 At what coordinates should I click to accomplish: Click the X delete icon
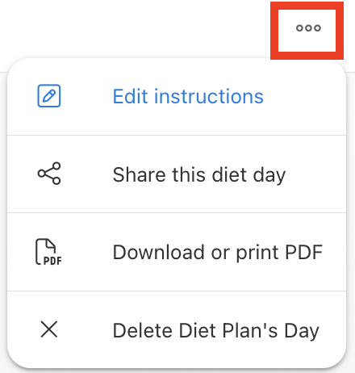click(49, 329)
